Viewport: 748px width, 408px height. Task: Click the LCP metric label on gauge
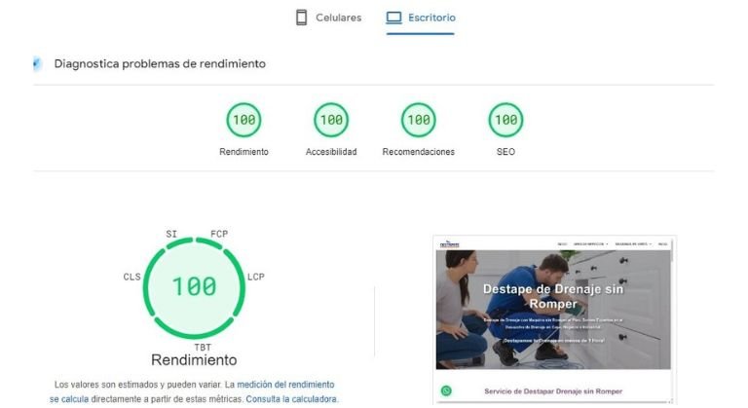[x=256, y=278]
